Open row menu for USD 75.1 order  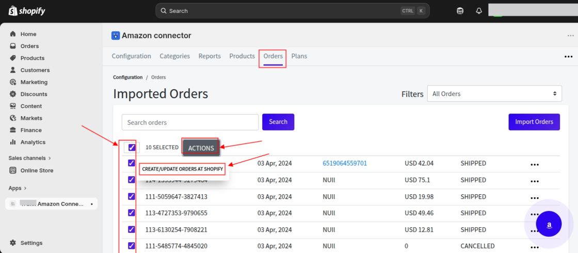pyautogui.click(x=535, y=181)
